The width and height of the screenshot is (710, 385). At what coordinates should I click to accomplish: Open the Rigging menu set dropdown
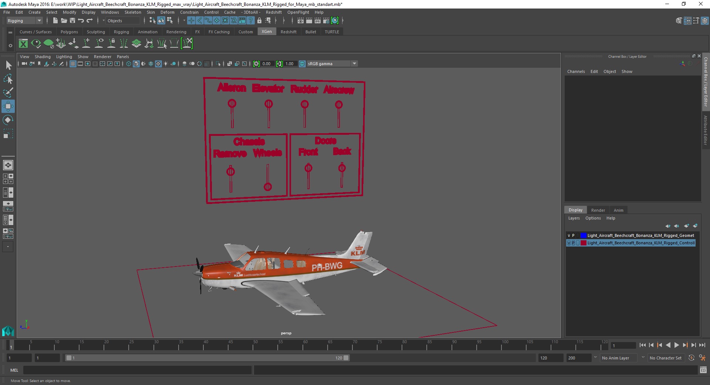24,21
